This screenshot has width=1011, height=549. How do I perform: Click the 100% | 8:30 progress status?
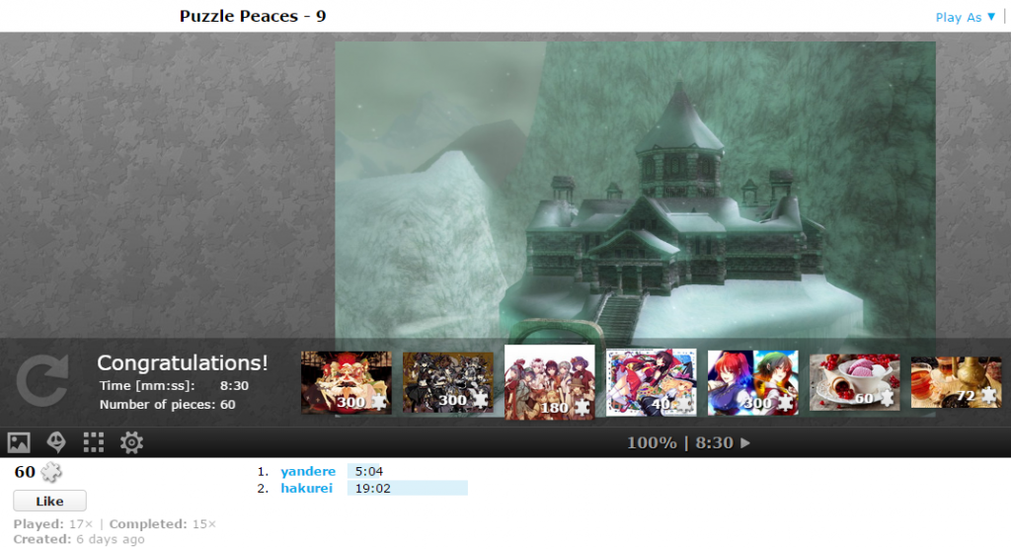[x=680, y=443]
